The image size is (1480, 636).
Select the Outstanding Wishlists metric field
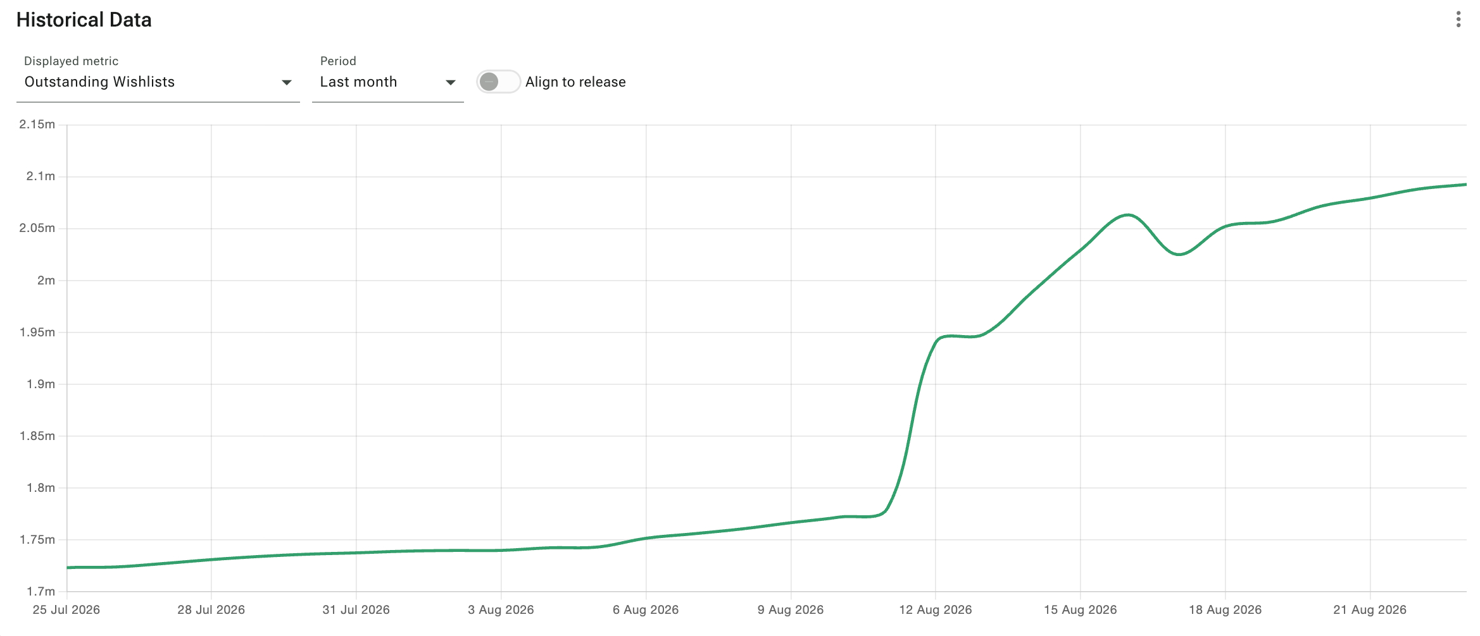click(158, 82)
